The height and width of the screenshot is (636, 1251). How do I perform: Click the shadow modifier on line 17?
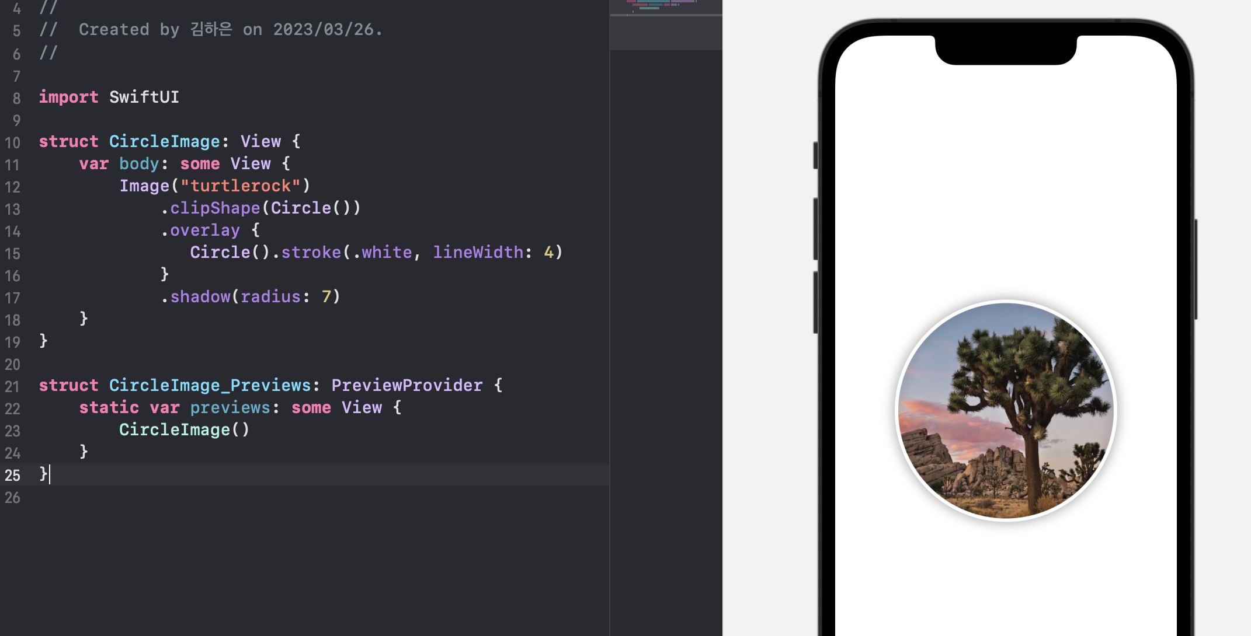click(200, 297)
